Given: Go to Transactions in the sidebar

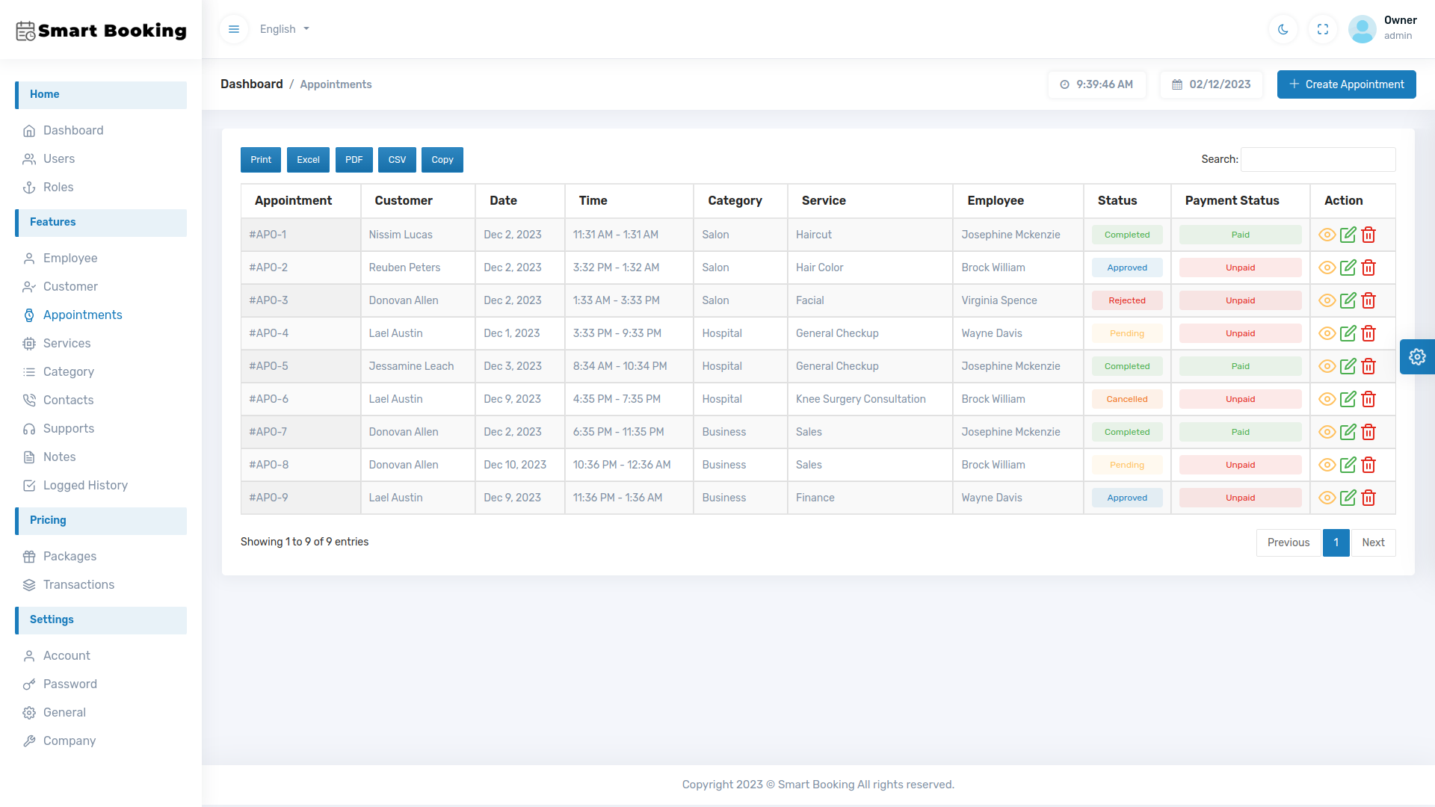Looking at the screenshot, I should tap(78, 584).
